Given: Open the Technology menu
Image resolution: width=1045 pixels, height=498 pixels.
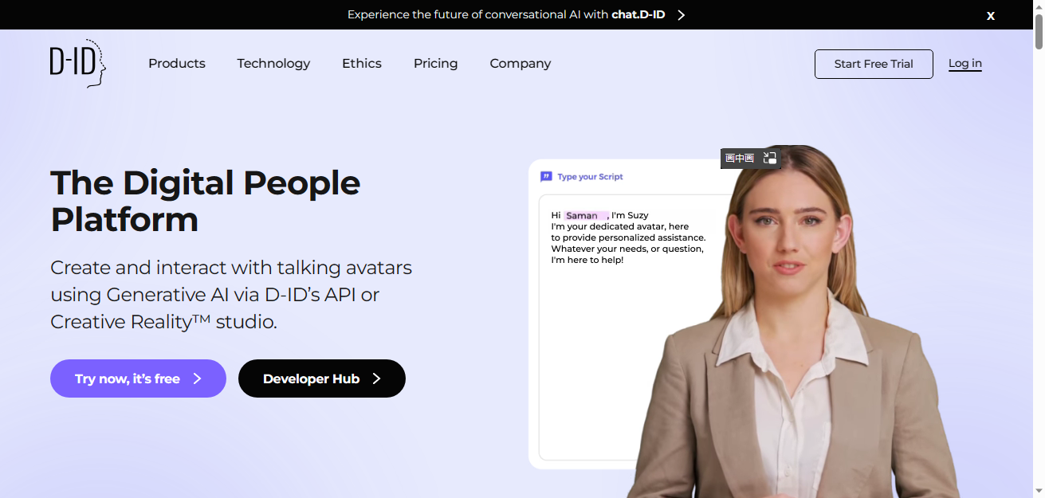Looking at the screenshot, I should [273, 63].
